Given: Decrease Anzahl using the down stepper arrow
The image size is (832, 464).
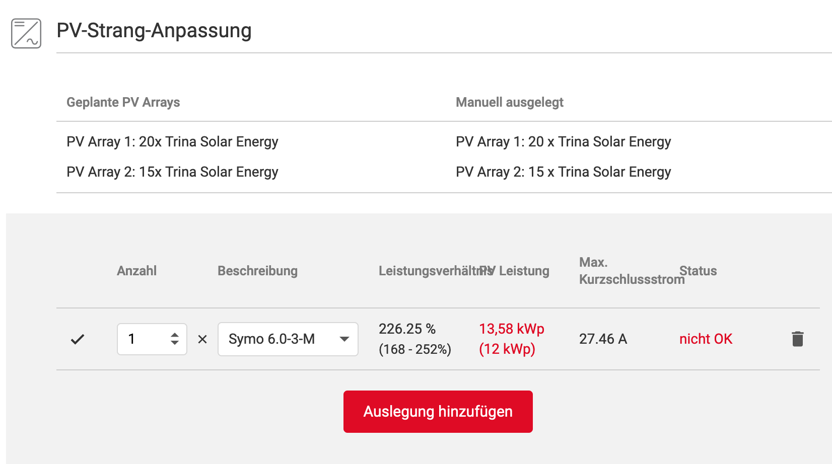Looking at the screenshot, I should tap(175, 343).
